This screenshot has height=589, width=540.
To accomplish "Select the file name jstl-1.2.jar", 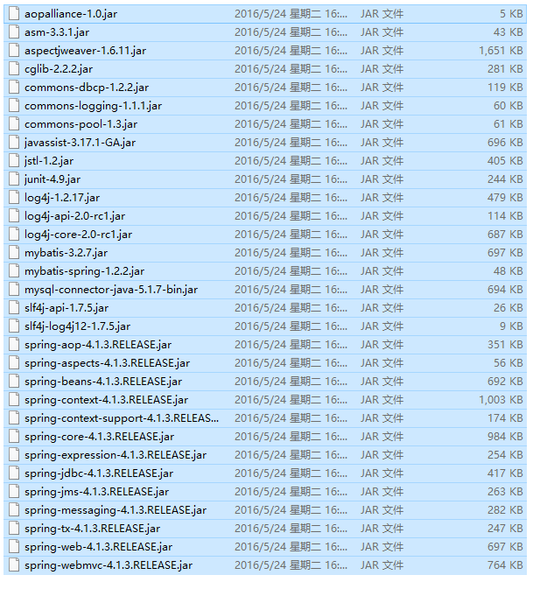I will coord(49,162).
